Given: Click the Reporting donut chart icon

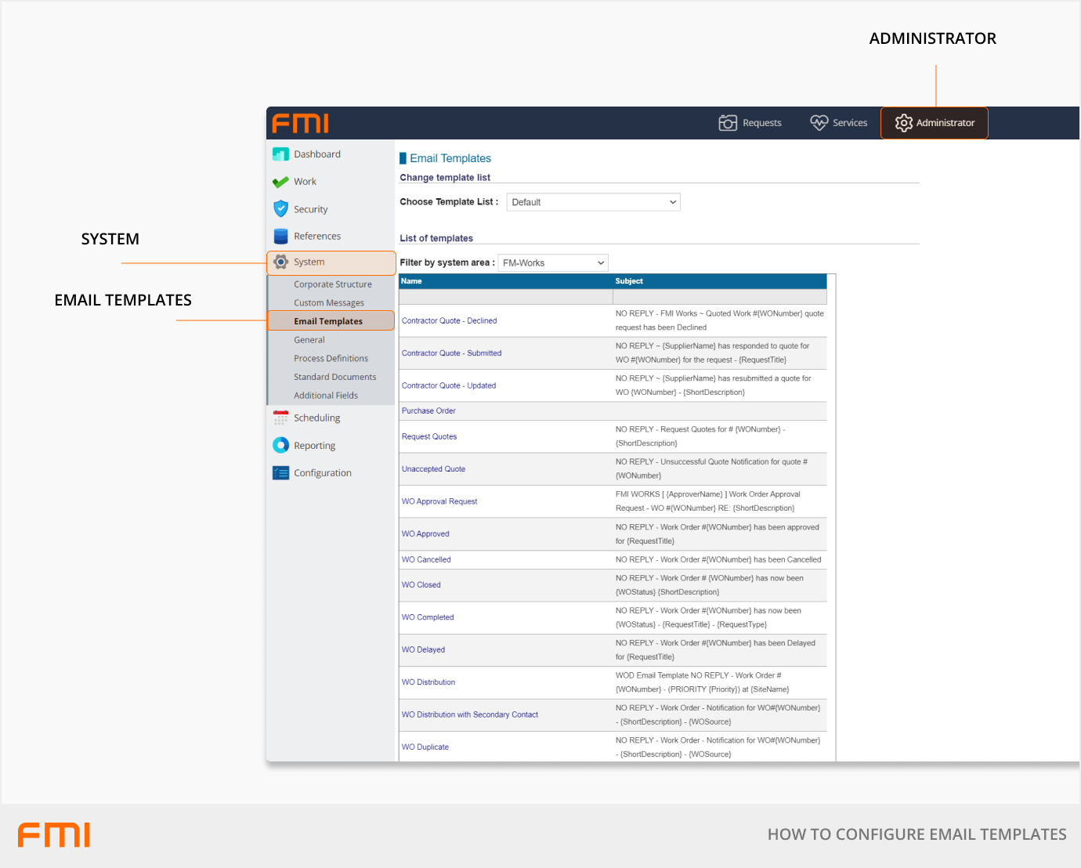Looking at the screenshot, I should tap(280, 445).
